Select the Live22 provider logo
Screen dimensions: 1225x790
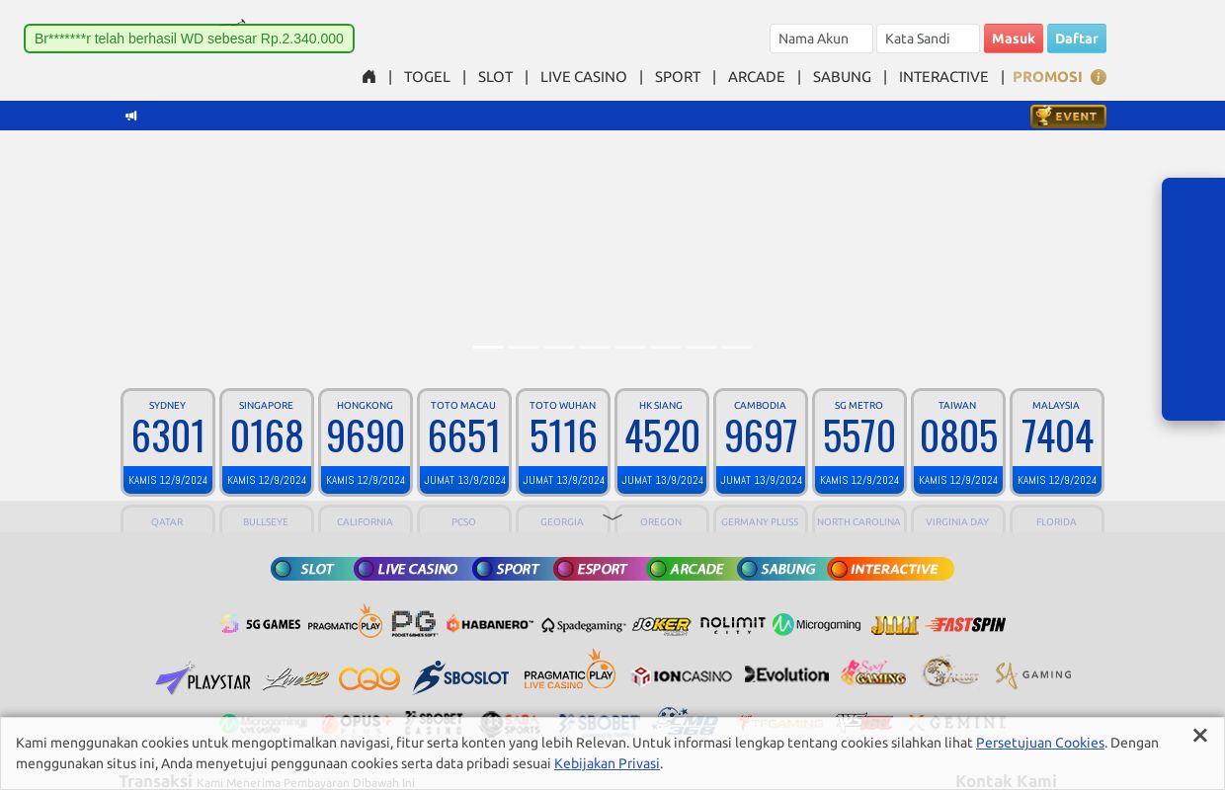[x=295, y=678]
